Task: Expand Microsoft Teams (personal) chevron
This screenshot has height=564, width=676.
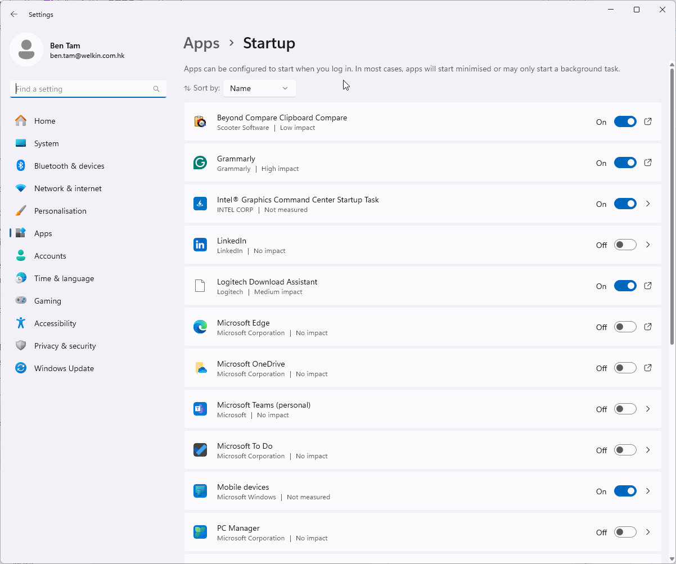Action: (x=648, y=409)
